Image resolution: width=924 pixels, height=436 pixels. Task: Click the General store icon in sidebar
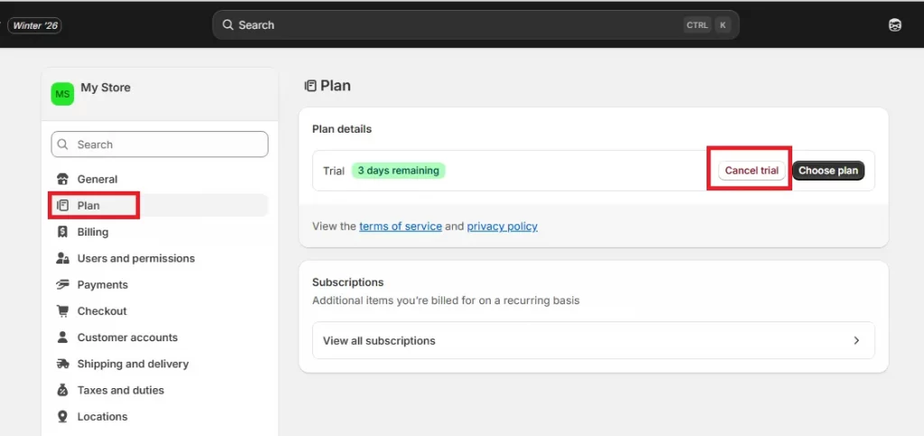click(x=62, y=179)
